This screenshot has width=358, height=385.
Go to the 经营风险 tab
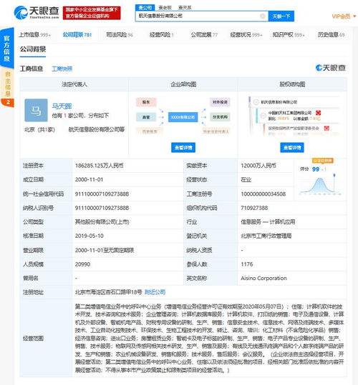[161, 35]
